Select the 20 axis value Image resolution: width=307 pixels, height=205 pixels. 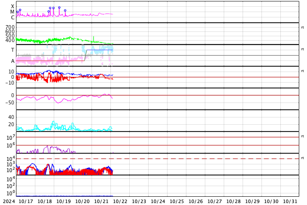point(11,124)
